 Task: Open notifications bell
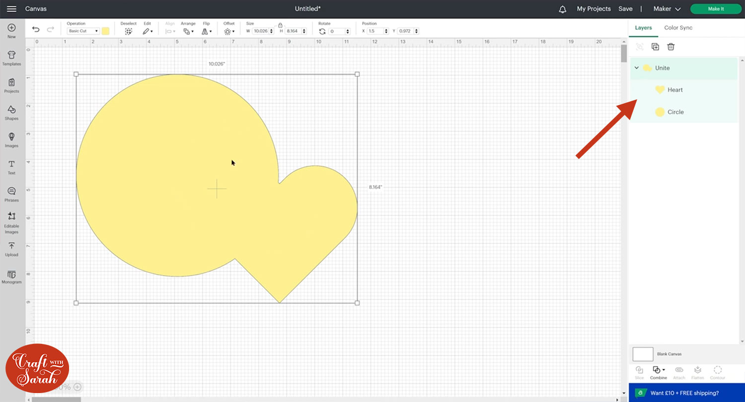pyautogui.click(x=562, y=9)
